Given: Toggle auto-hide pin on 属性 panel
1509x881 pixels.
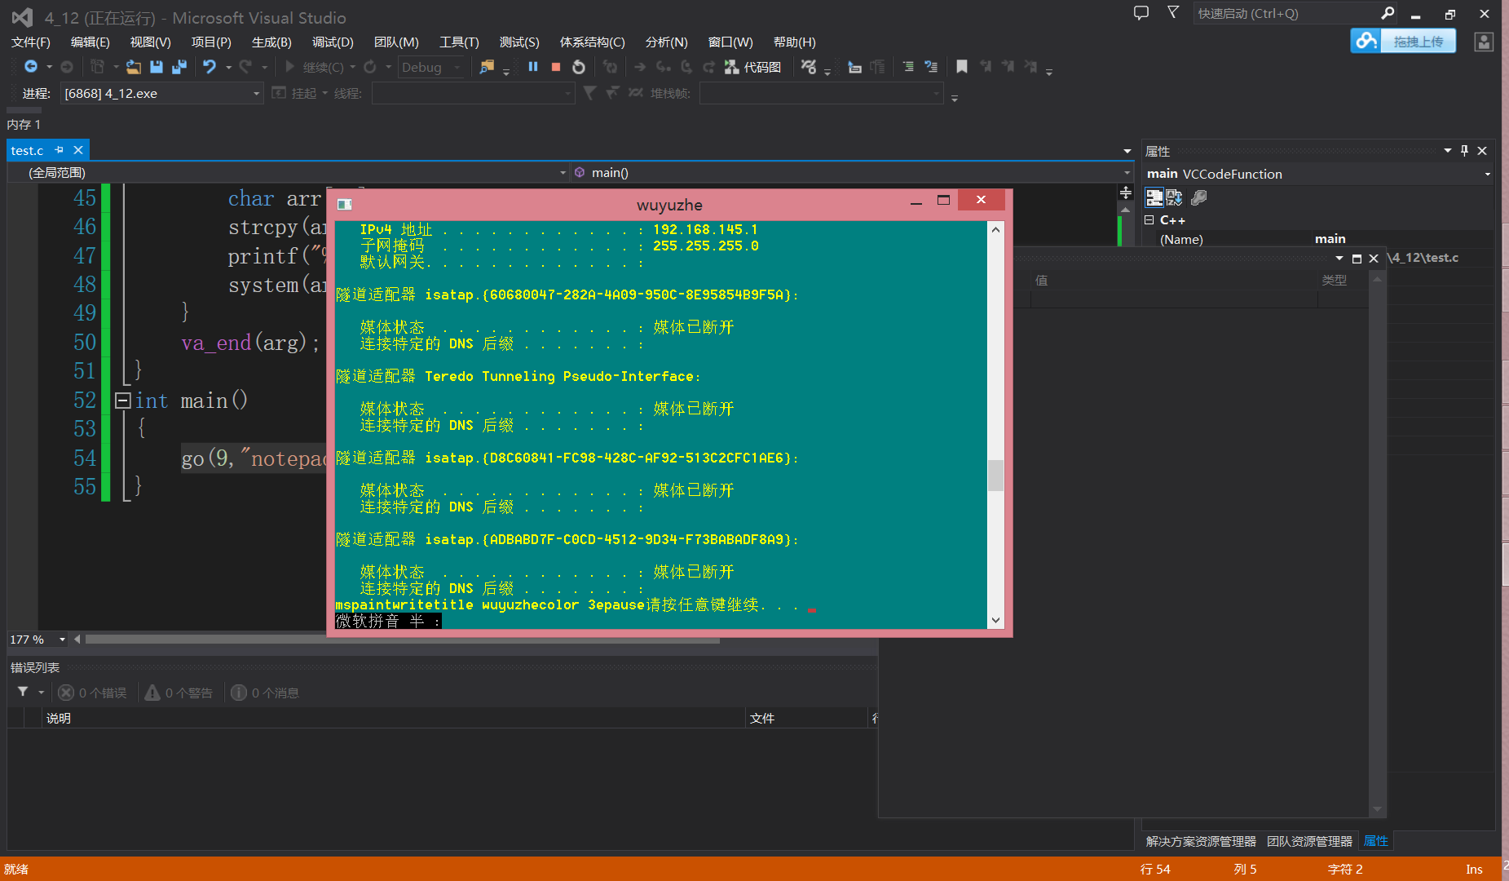Looking at the screenshot, I should pyautogui.click(x=1464, y=151).
